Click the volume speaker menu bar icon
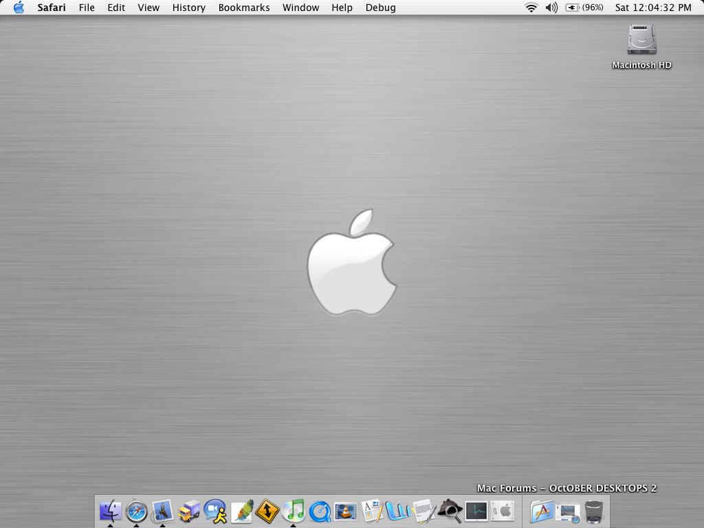The image size is (704, 528). [552, 8]
